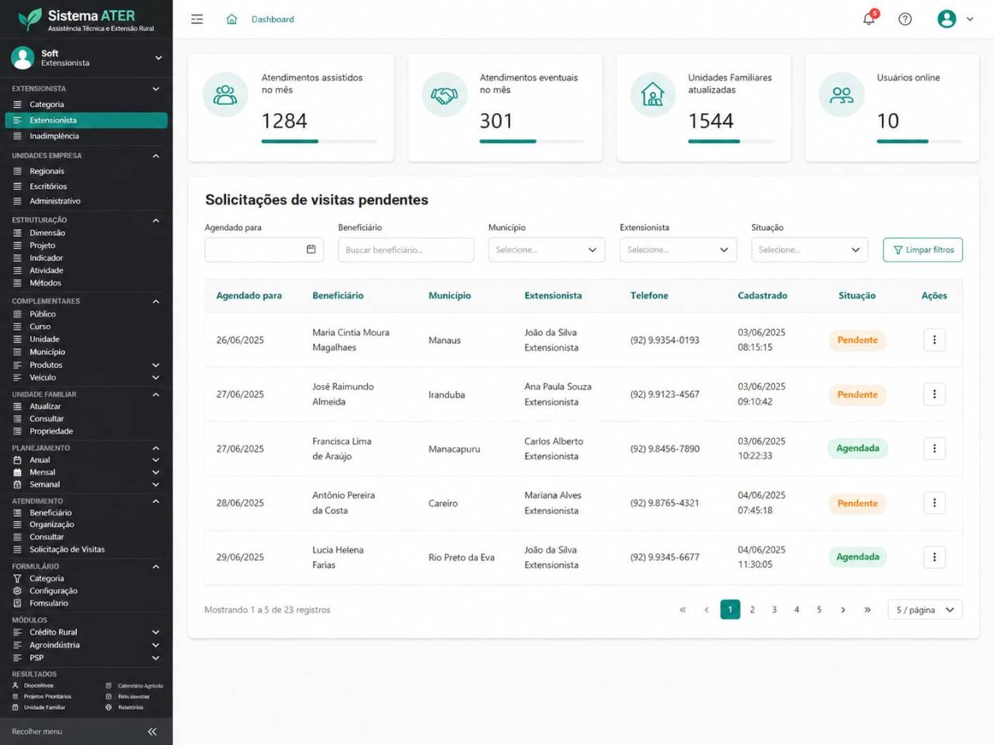Open the Município filter dropdown
Screen dimensions: 994x745
(x=547, y=250)
